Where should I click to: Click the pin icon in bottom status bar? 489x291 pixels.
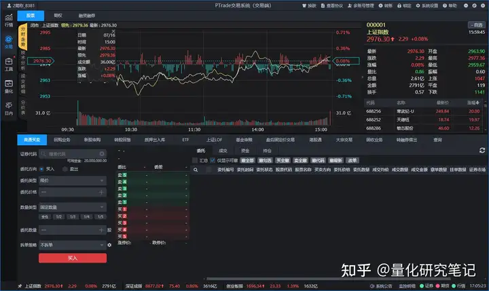(20, 286)
